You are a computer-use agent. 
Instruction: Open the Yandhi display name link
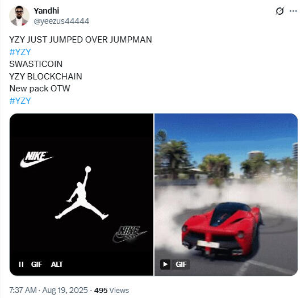click(47, 11)
